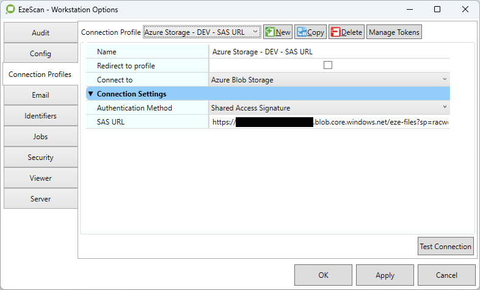Click the Apply button
The height and width of the screenshot is (290, 480).
pyautogui.click(x=385, y=275)
